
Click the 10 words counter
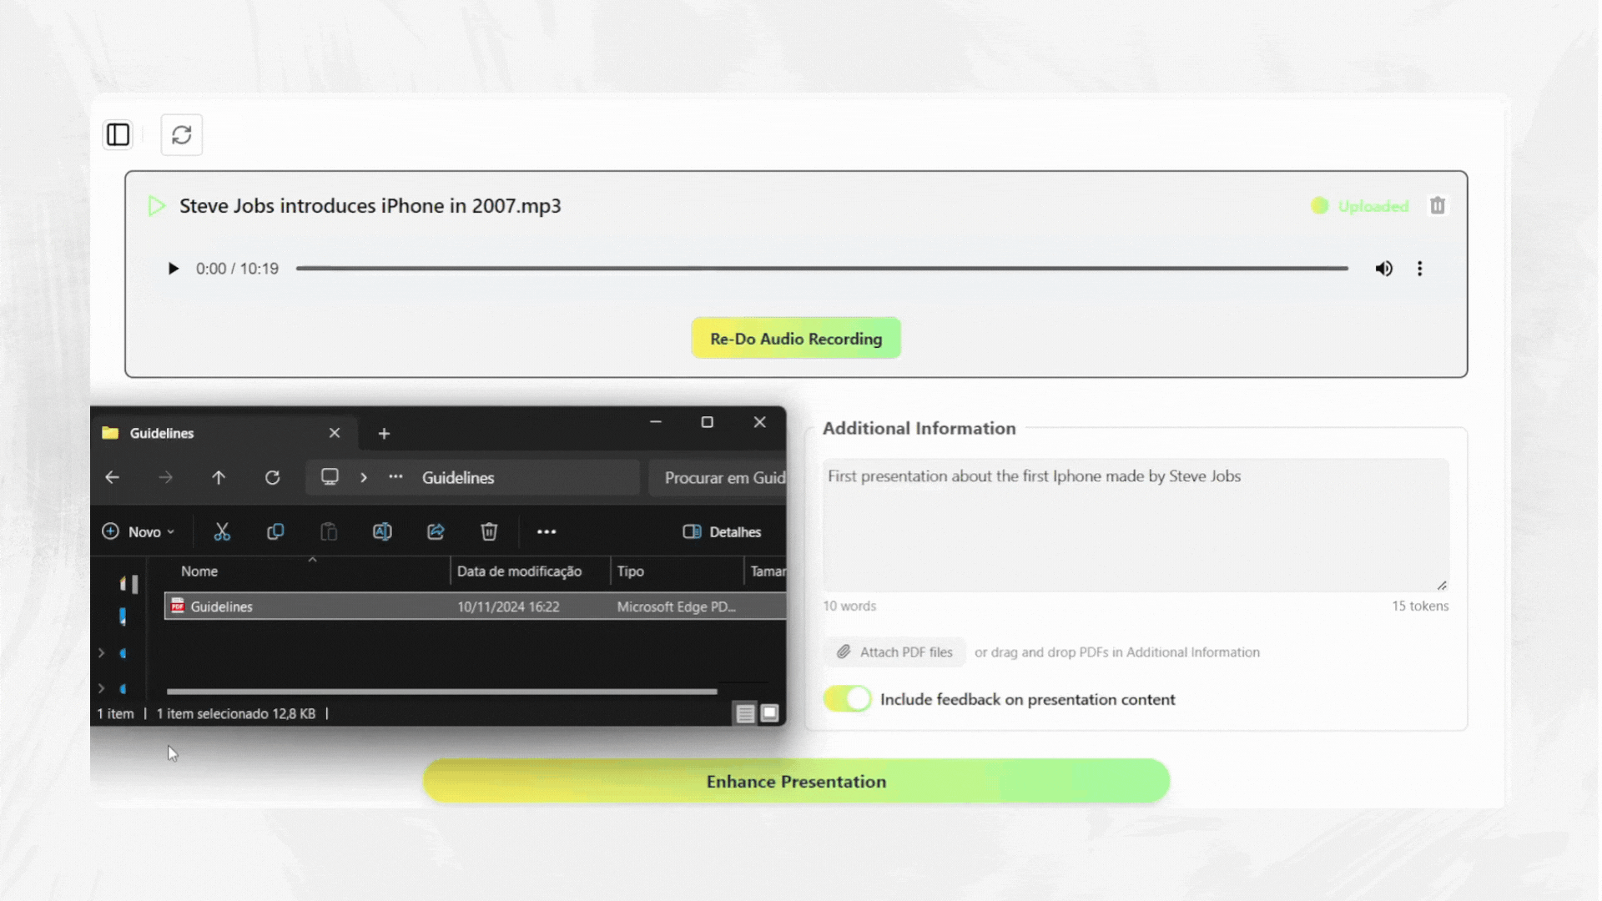(x=849, y=606)
